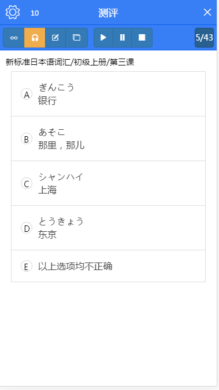Viewport: 219px width, 390px height.
Task: Switch to the pencil writing mode
Action: (x=55, y=38)
